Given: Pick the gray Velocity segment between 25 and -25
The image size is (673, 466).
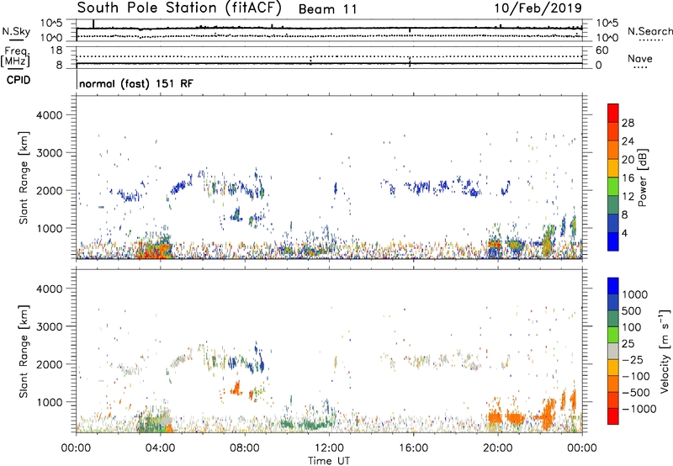Looking at the screenshot, I should click(x=613, y=351).
